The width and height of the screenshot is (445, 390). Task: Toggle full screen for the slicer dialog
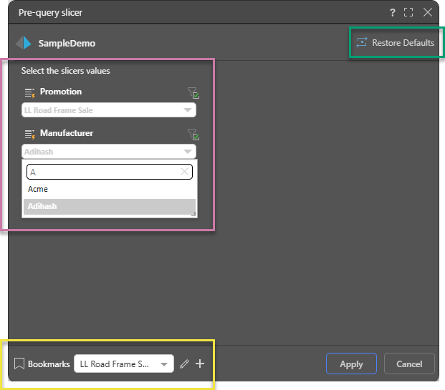pyautogui.click(x=409, y=12)
